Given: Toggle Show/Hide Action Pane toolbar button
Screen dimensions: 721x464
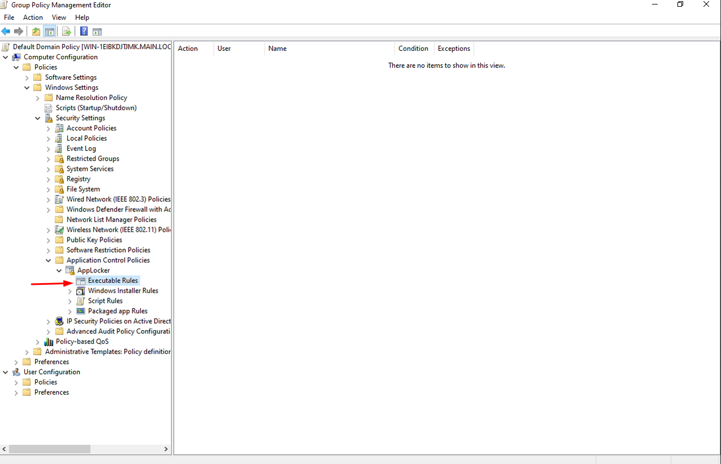Looking at the screenshot, I should 97,32.
